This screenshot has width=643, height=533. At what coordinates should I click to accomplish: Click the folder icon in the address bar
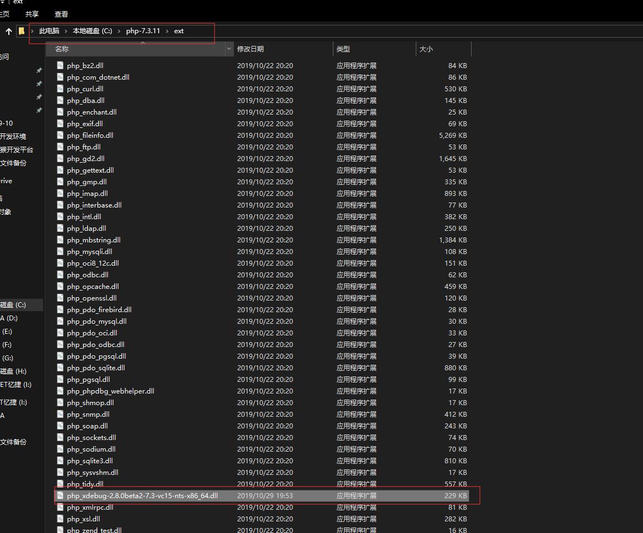coord(20,31)
